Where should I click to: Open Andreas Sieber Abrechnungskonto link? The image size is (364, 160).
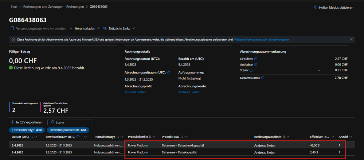pyautogui.click(x=189, y=92)
